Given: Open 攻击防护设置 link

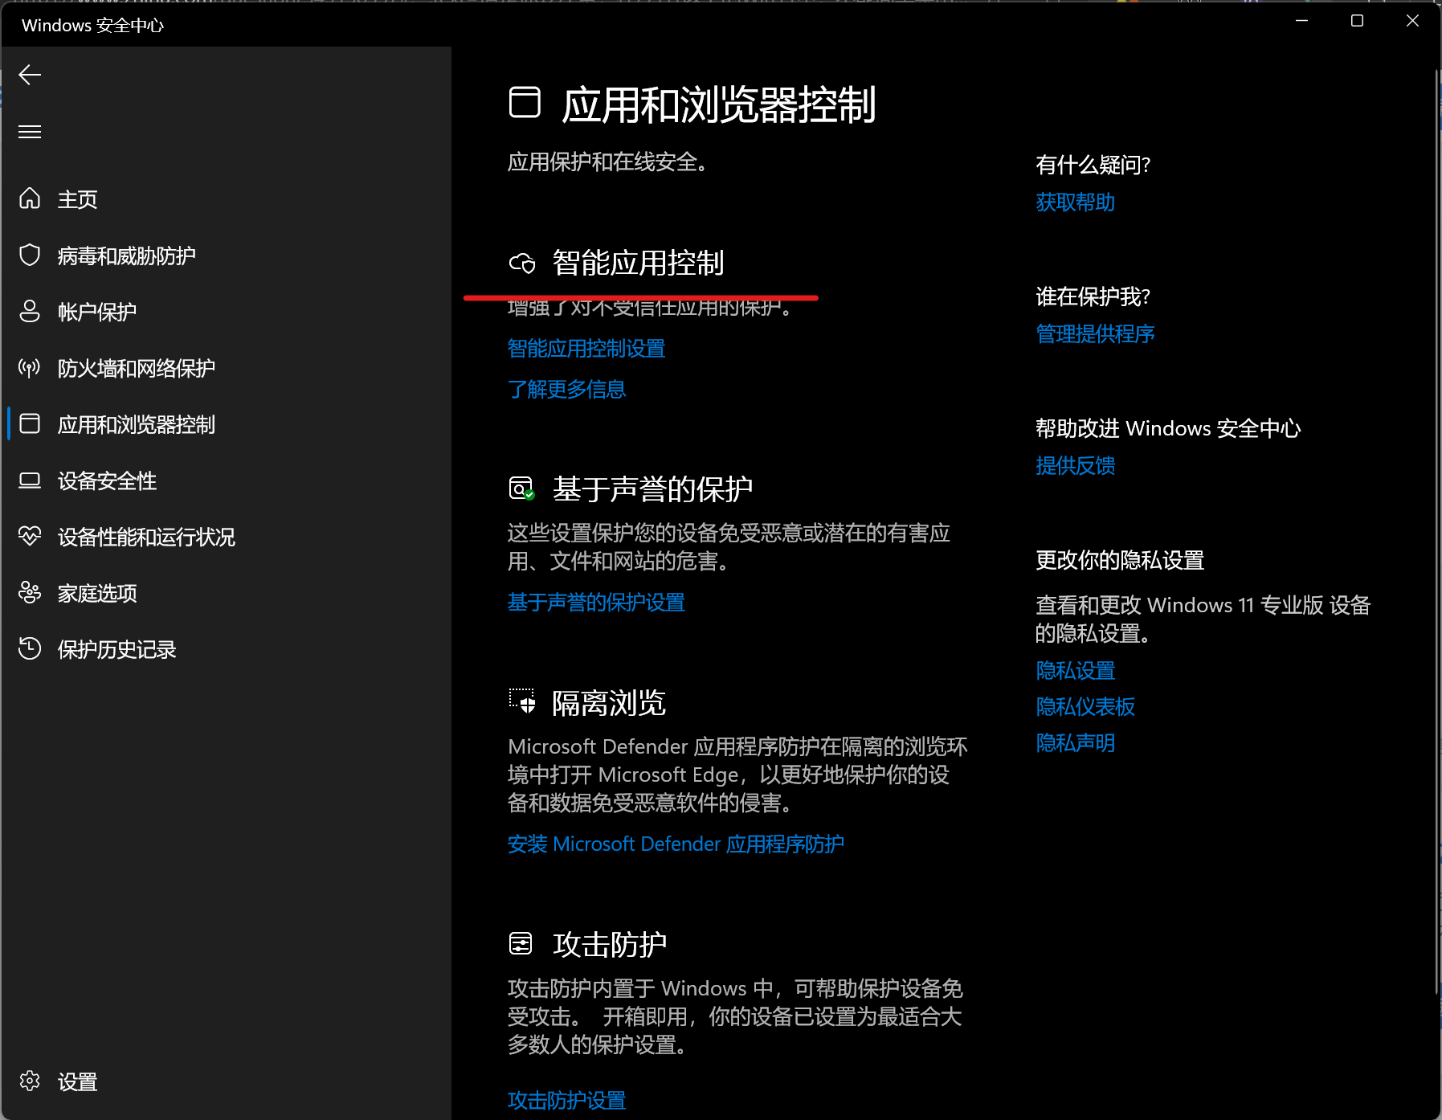Looking at the screenshot, I should pyautogui.click(x=567, y=1101).
